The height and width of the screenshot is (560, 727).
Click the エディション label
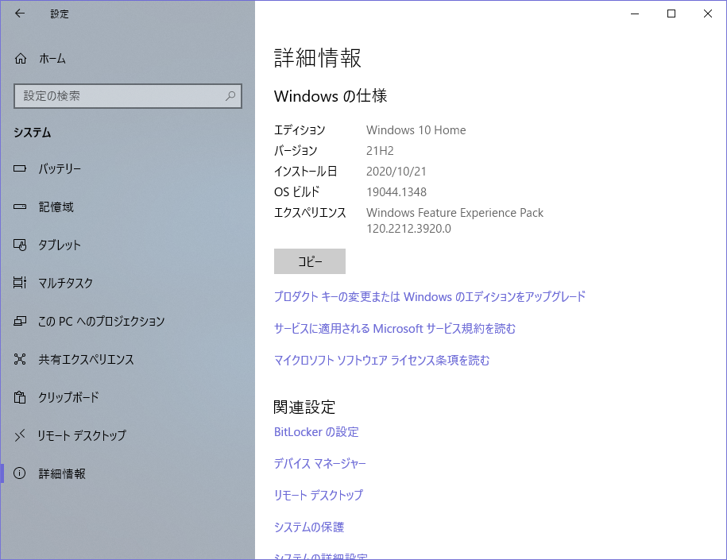click(x=300, y=129)
